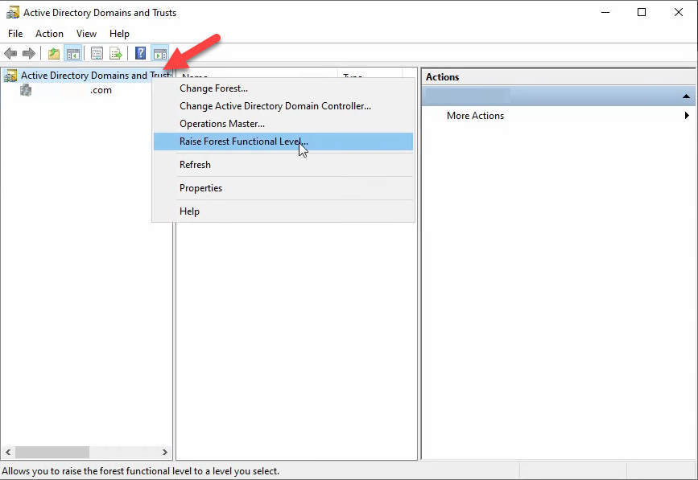Open Help via the question mark icon
Viewport: 698px width, 480px height.
[141, 53]
